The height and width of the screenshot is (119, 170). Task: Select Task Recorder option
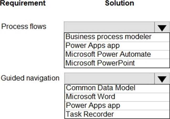90,114
